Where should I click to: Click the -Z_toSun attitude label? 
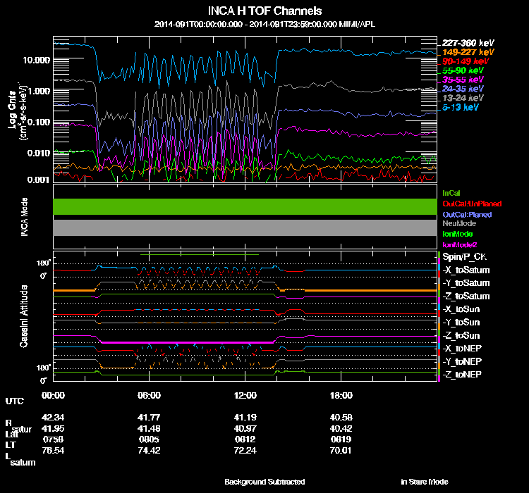click(463, 335)
